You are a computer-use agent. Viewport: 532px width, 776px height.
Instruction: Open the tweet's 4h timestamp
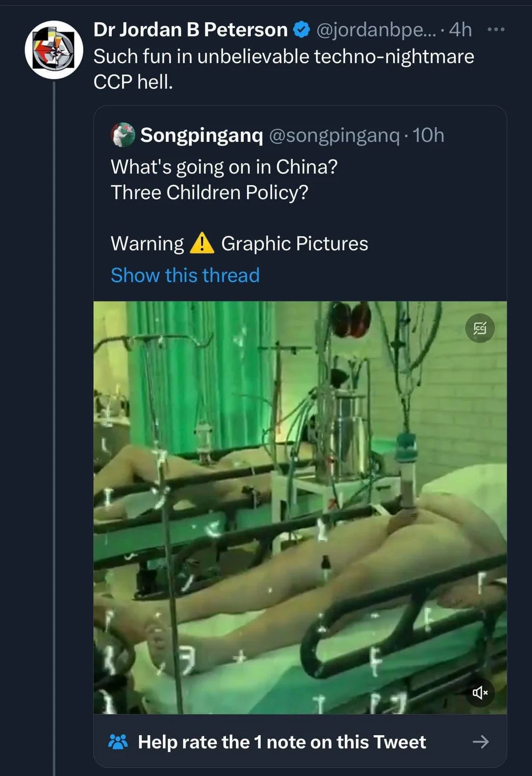pyautogui.click(x=460, y=30)
